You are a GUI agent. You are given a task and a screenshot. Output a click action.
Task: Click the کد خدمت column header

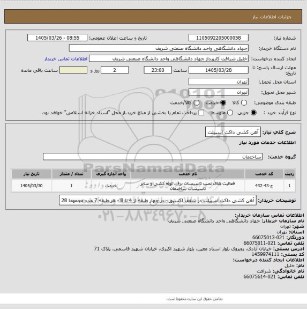coord(264,174)
